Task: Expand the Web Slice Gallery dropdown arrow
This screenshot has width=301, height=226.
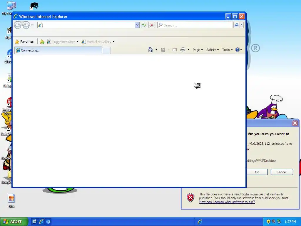Action: pyautogui.click(x=114, y=42)
